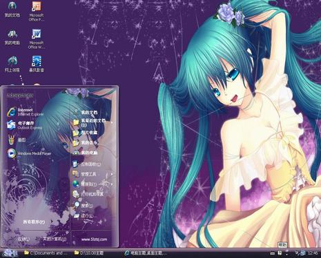
Task: Open 网上邻居 desktop icon
Action: pyautogui.click(x=12, y=65)
